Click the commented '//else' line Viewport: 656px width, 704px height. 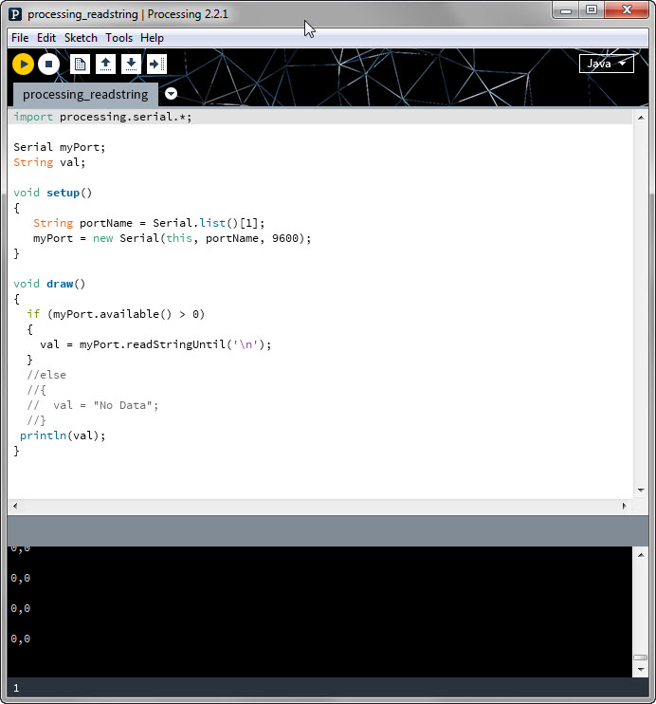point(46,375)
